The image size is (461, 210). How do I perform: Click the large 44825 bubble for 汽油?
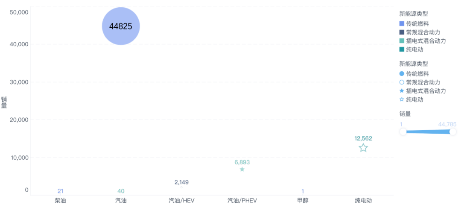click(121, 26)
